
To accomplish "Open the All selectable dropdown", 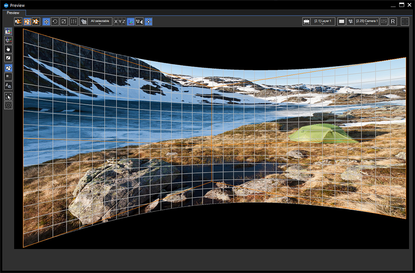I will pyautogui.click(x=100, y=21).
